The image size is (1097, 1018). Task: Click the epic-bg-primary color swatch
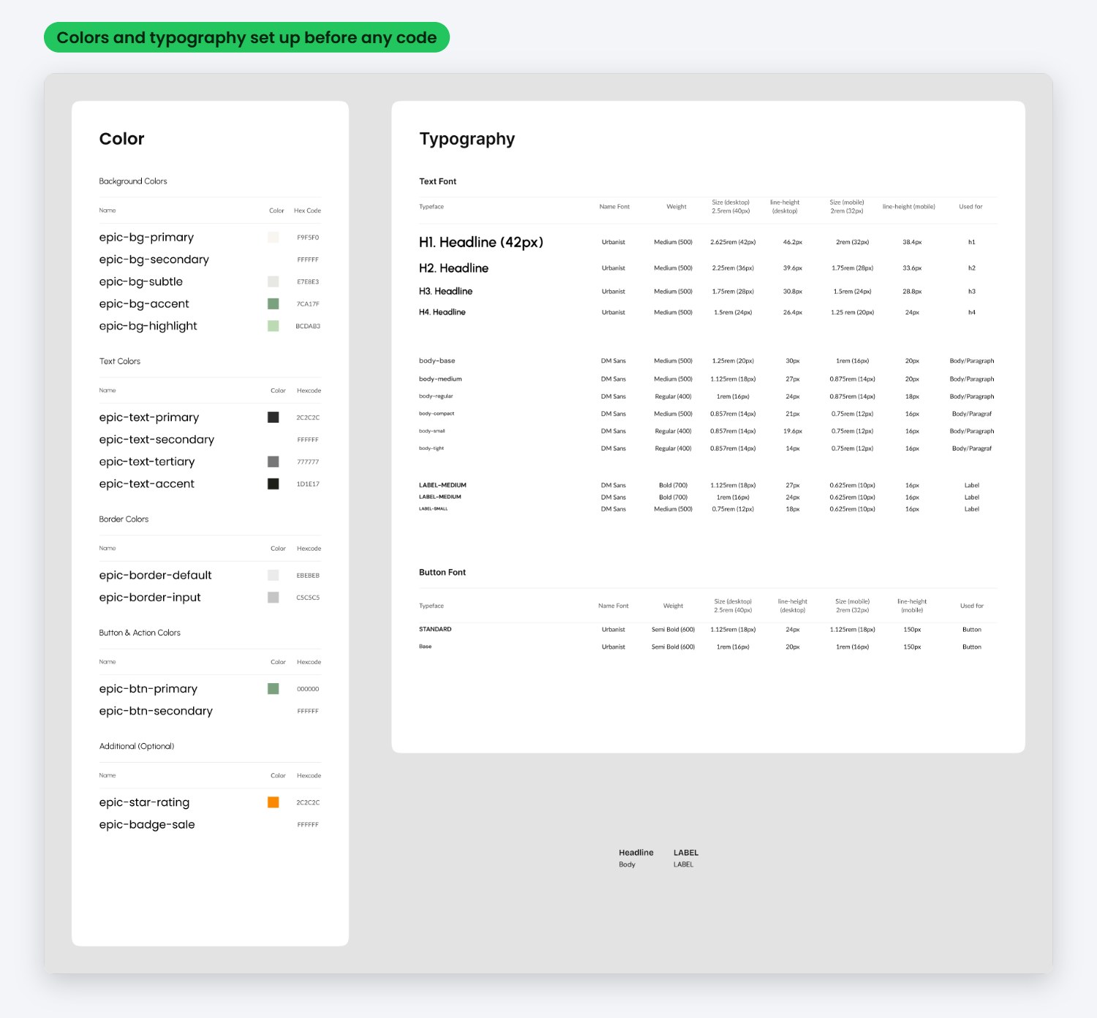pos(273,237)
